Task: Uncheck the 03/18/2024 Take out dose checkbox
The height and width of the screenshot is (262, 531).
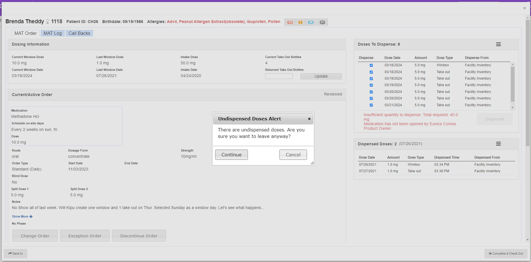Action: 371,72
